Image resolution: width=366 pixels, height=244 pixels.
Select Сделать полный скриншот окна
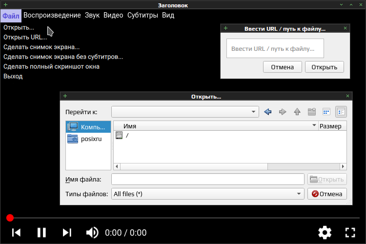tap(51, 66)
